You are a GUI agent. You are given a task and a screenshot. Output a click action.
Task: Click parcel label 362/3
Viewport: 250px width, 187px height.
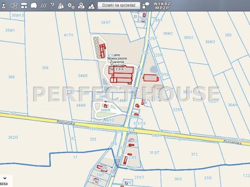point(13,138)
